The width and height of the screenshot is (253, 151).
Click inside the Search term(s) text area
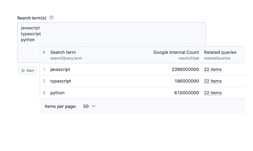click(x=111, y=34)
